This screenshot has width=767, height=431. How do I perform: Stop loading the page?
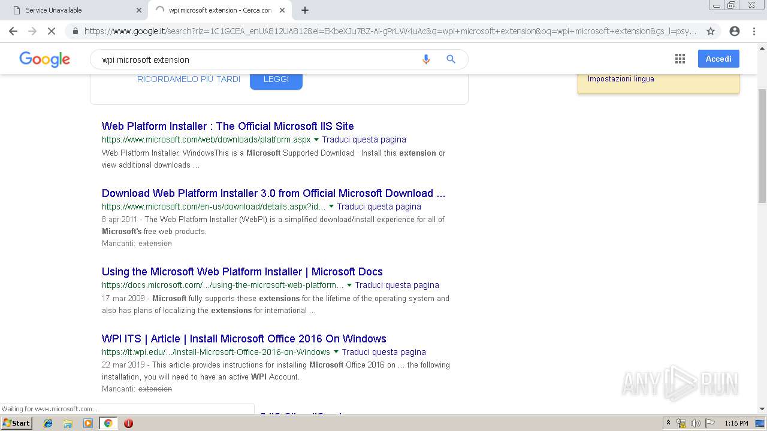click(x=52, y=31)
